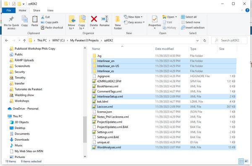Click Paste shortcut
Image resolution: width=252 pixels, height=166 pixels.
(52, 27)
